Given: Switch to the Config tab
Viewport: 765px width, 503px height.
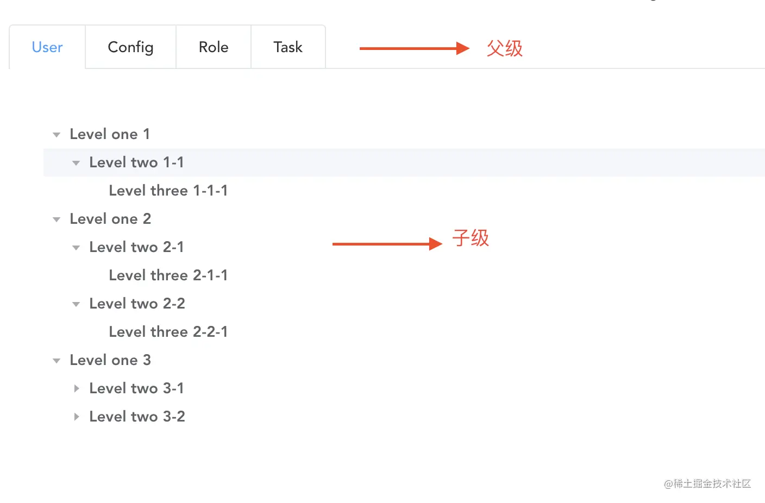Looking at the screenshot, I should tap(130, 47).
